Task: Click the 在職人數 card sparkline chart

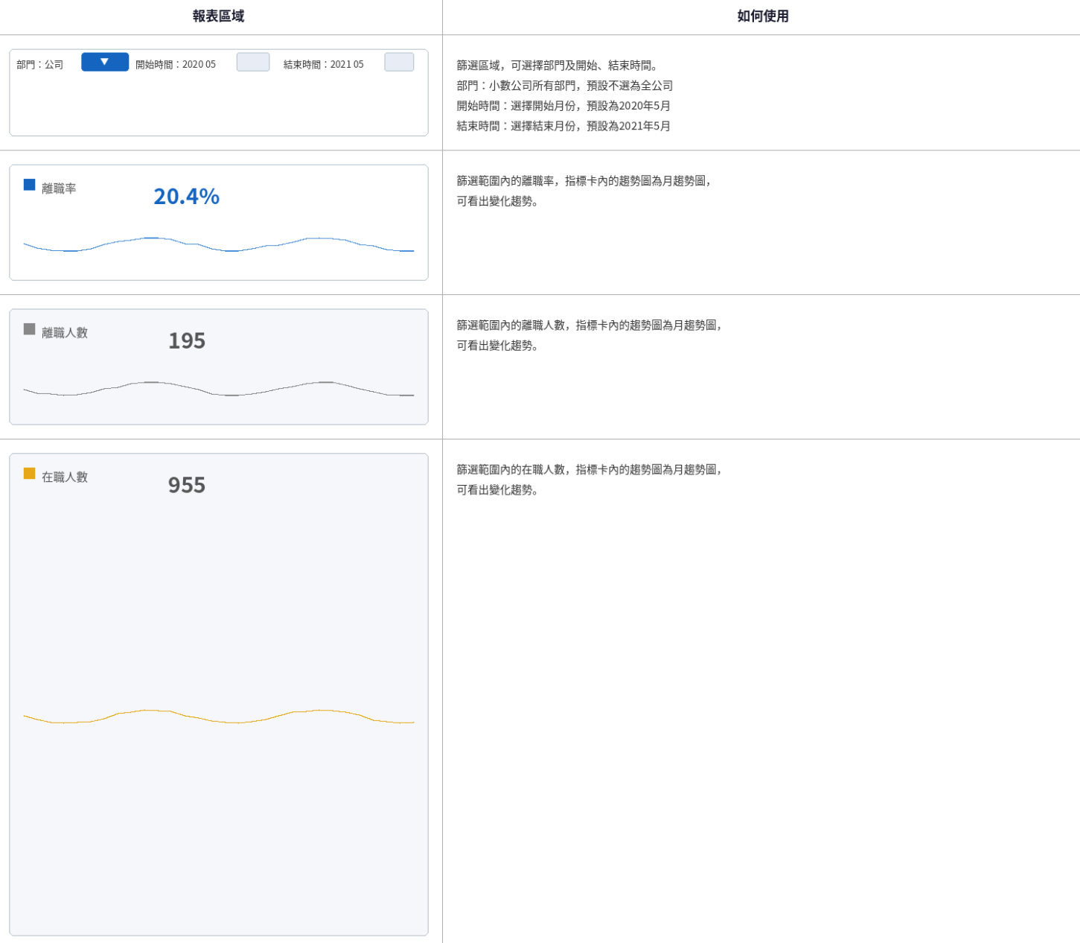Action: (x=218, y=717)
